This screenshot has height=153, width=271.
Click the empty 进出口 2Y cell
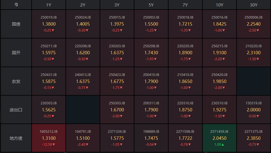click(83, 110)
